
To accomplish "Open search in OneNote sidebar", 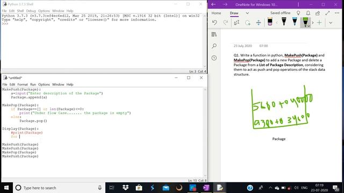I will pyautogui.click(x=214, y=46).
